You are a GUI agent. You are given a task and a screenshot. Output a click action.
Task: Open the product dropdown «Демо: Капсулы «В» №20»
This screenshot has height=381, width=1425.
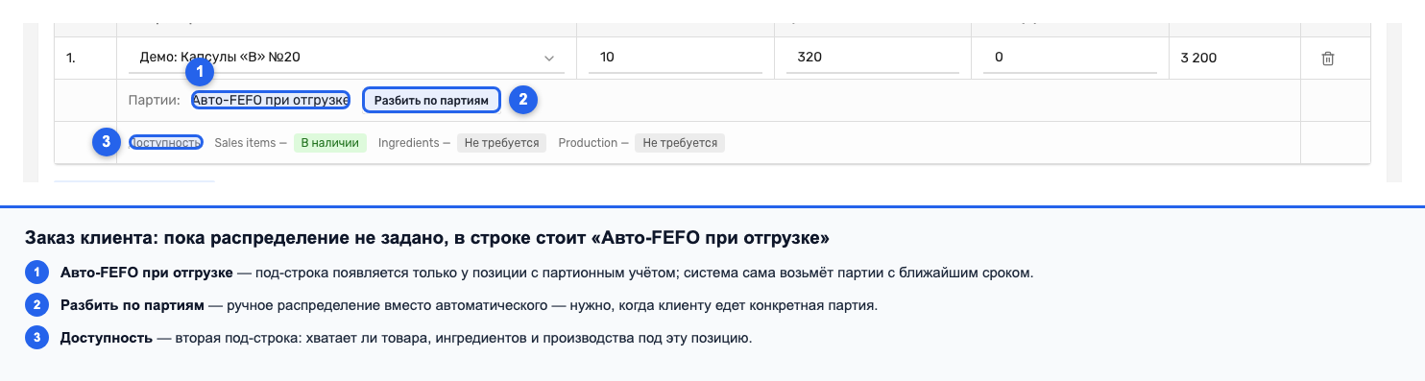click(x=346, y=58)
